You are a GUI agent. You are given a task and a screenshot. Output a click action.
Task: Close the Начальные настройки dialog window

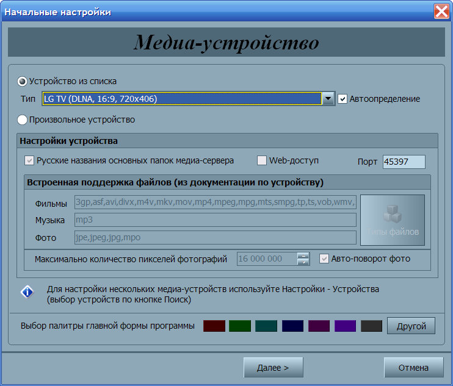tap(441, 11)
